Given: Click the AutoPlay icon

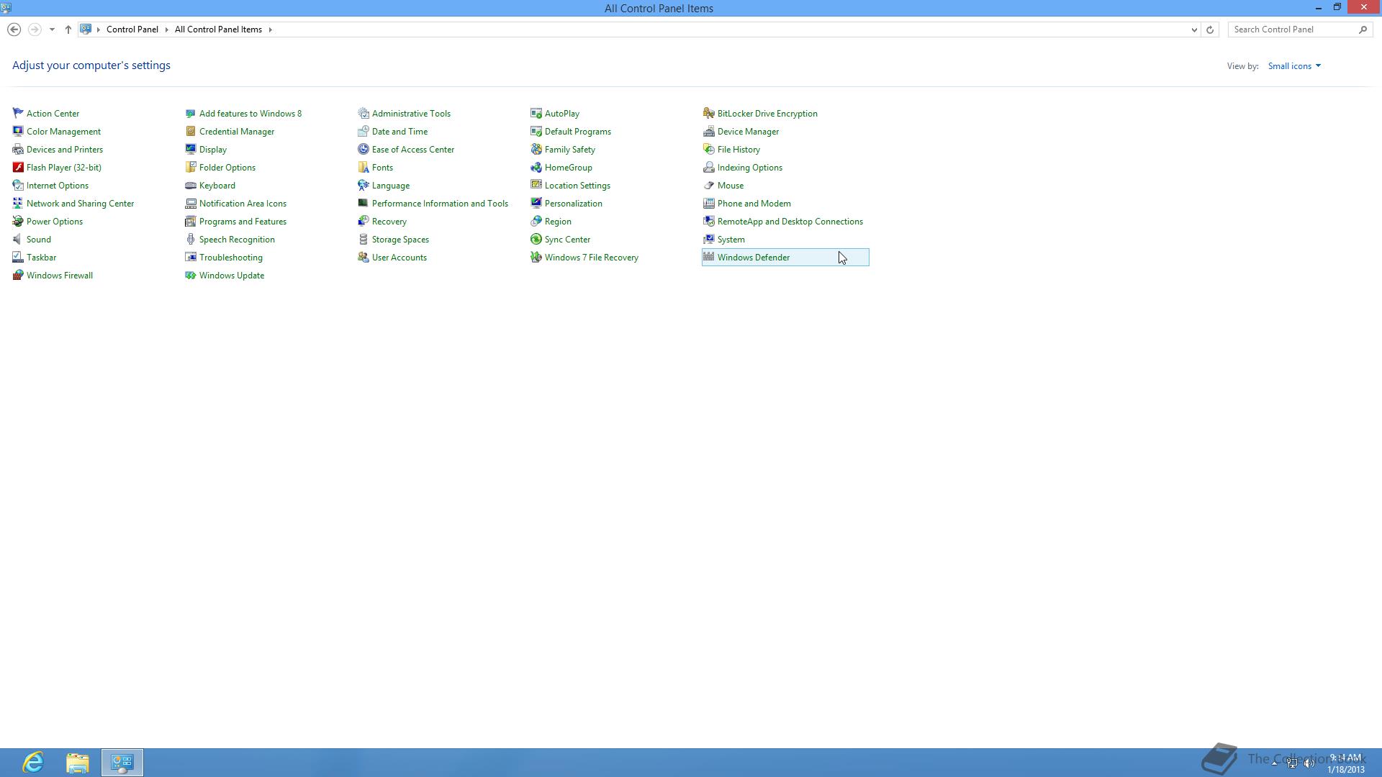Looking at the screenshot, I should [536, 113].
